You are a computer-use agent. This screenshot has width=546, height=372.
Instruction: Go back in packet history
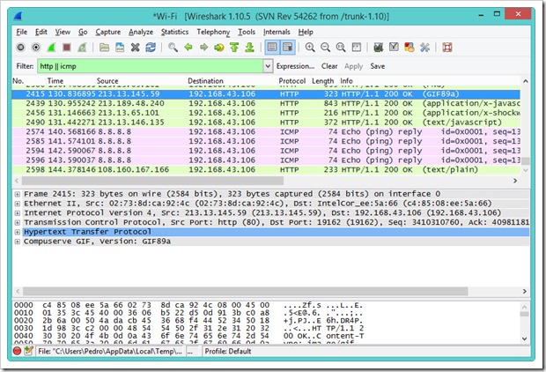point(188,47)
